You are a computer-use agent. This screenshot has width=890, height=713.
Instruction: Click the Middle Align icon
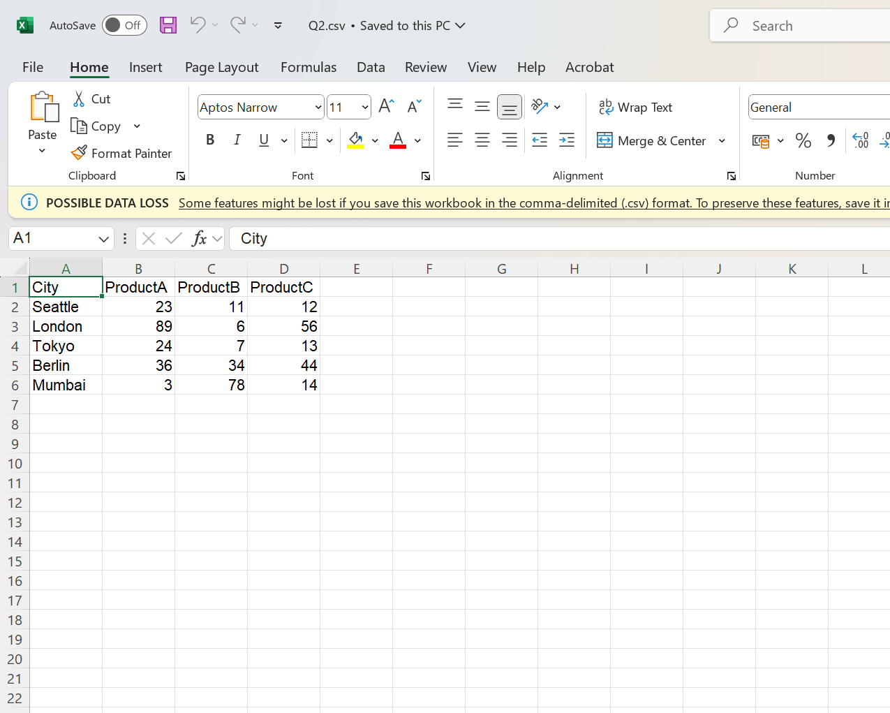482,106
